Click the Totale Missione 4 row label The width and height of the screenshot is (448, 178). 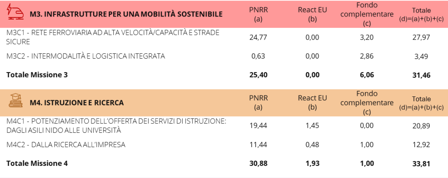pos(37,164)
